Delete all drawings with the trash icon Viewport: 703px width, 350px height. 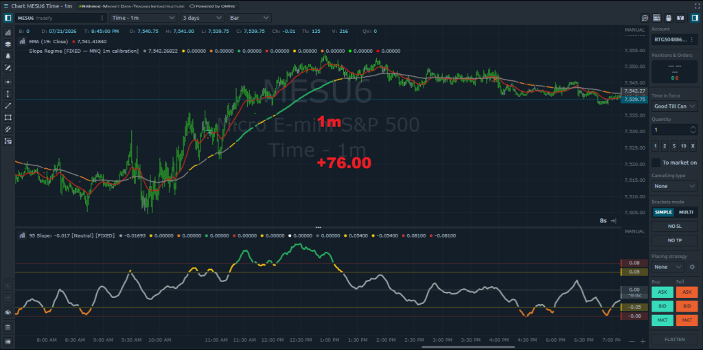coord(8,327)
